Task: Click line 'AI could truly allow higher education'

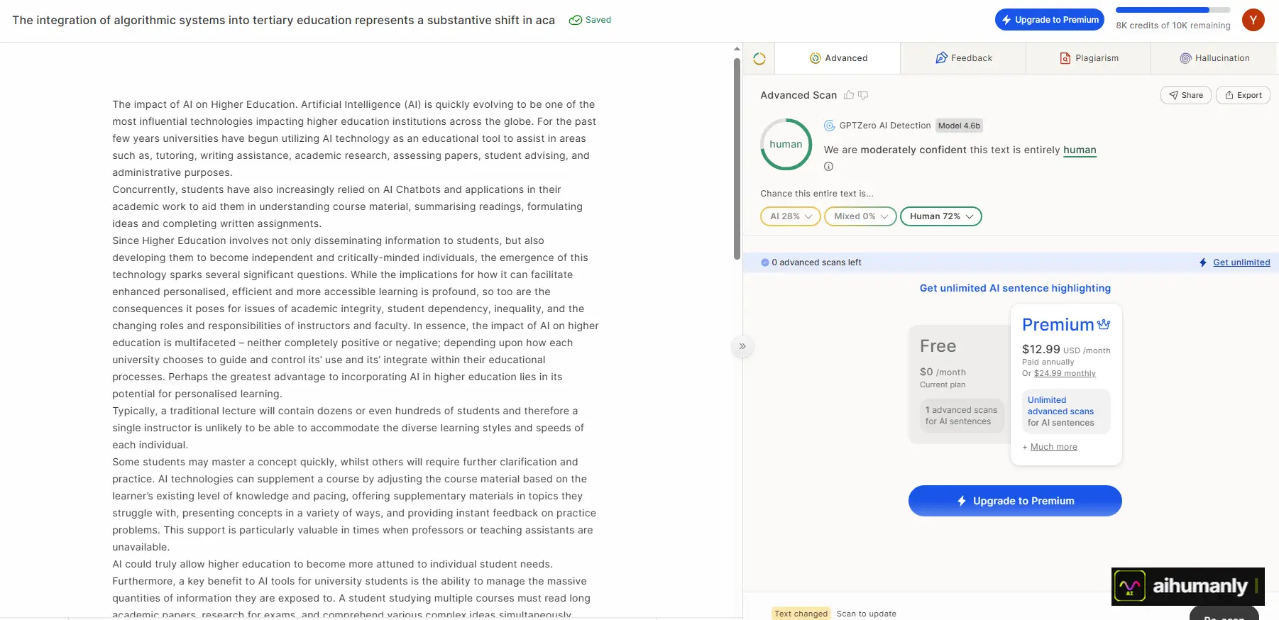Action: point(332,564)
